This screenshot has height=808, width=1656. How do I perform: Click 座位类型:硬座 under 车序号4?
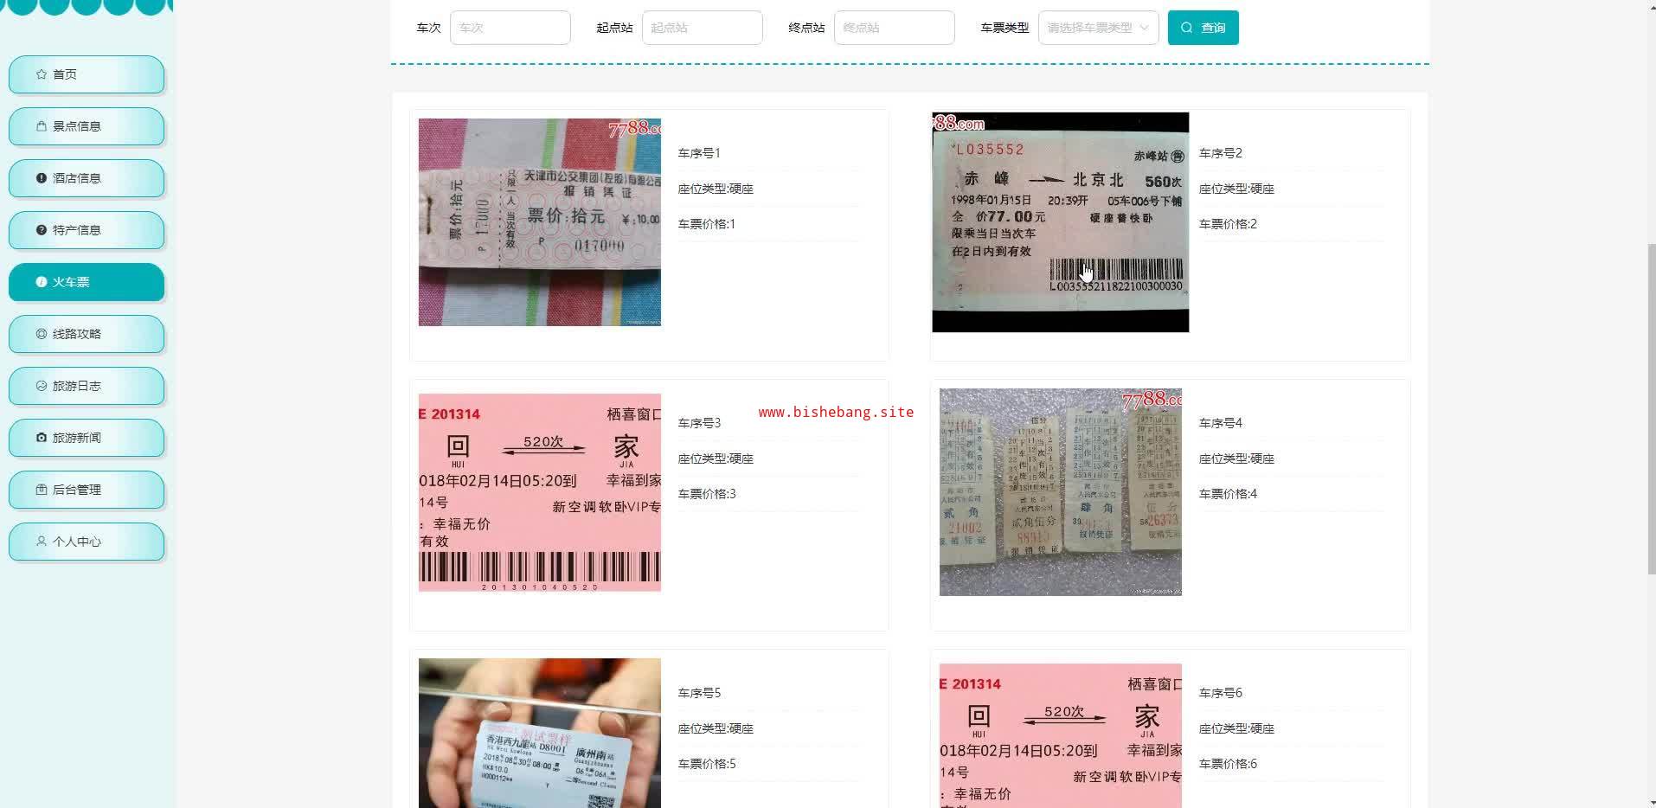pos(1237,459)
